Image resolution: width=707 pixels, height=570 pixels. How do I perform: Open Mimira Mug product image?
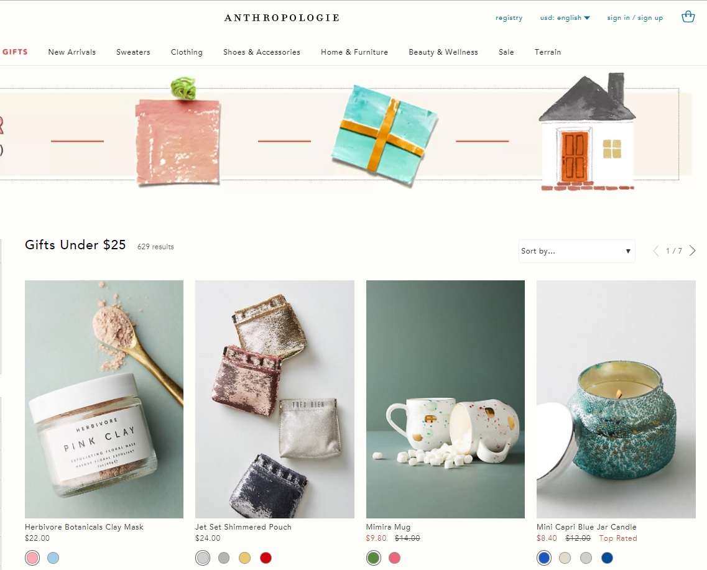[445, 399]
